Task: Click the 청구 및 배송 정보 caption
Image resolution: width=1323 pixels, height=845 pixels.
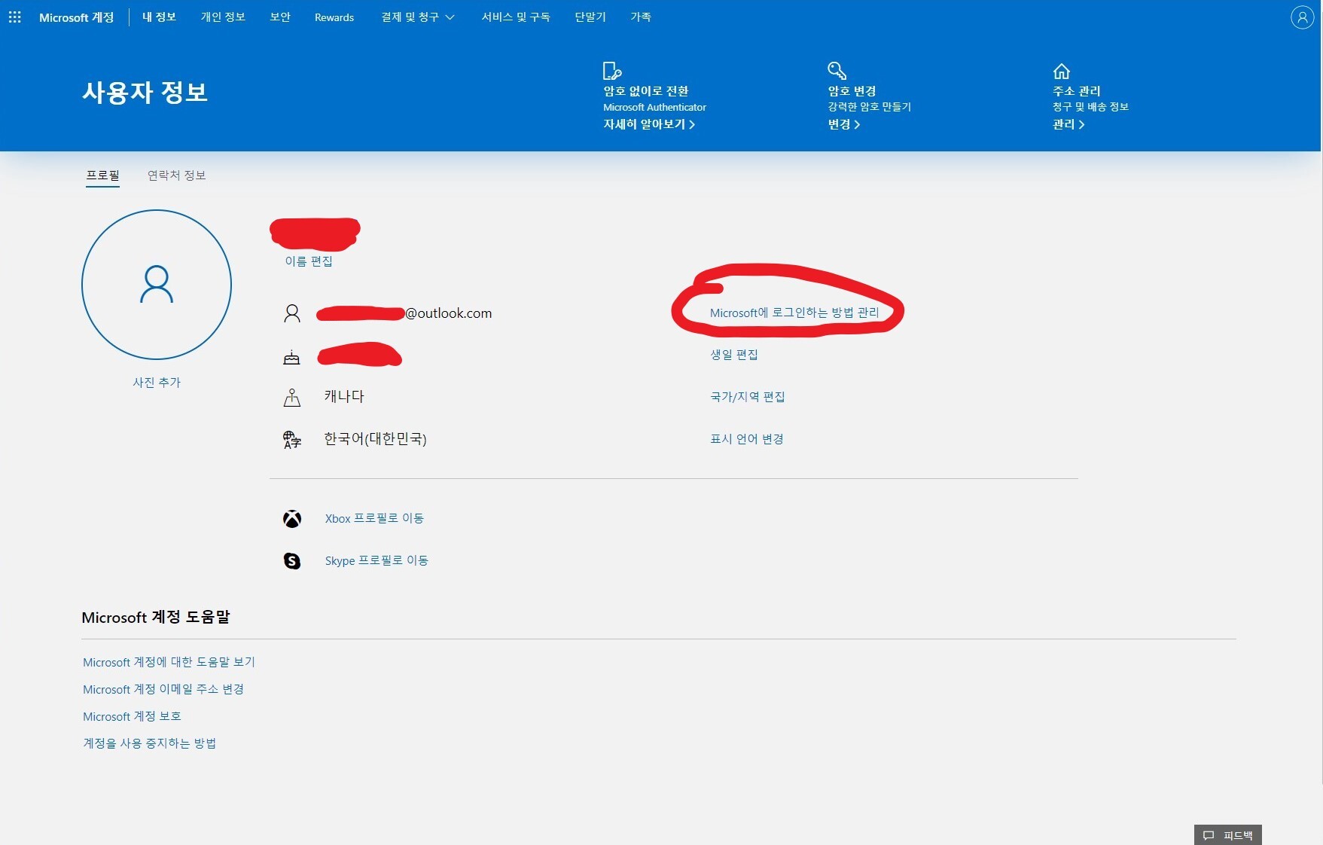Action: (x=1090, y=107)
